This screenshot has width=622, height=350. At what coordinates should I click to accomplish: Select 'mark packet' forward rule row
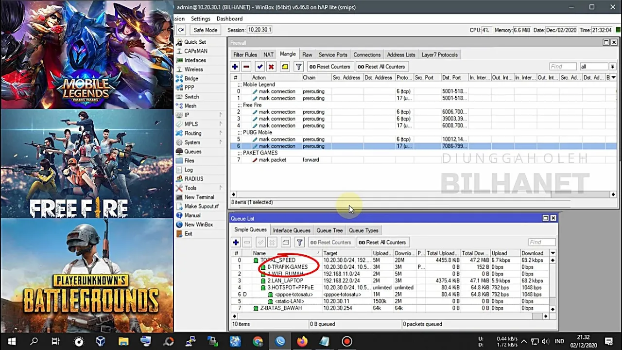coord(423,159)
